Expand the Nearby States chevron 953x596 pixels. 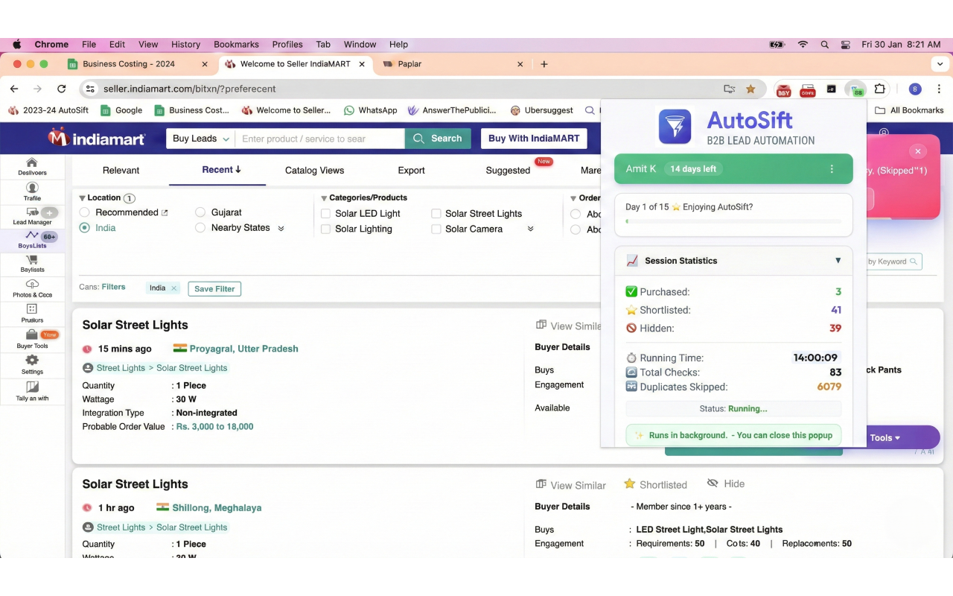tap(281, 229)
